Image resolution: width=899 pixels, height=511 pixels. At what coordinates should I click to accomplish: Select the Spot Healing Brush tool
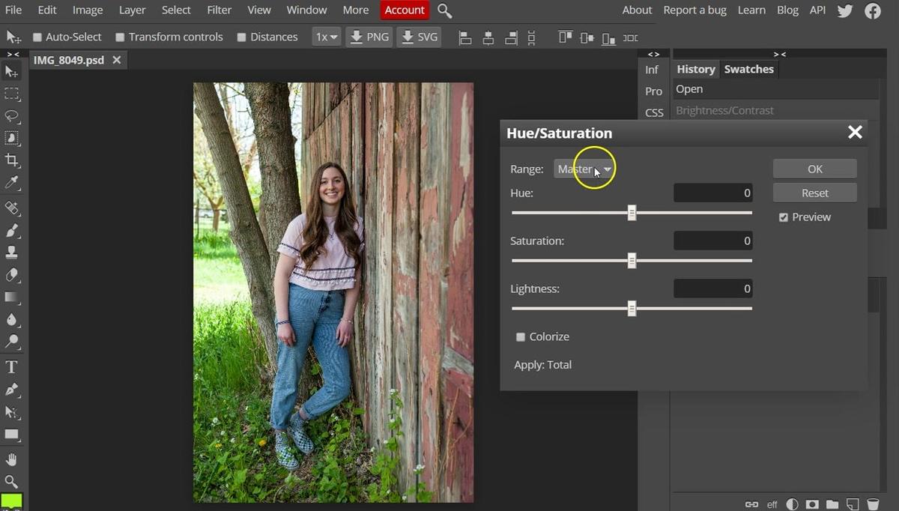(12, 208)
